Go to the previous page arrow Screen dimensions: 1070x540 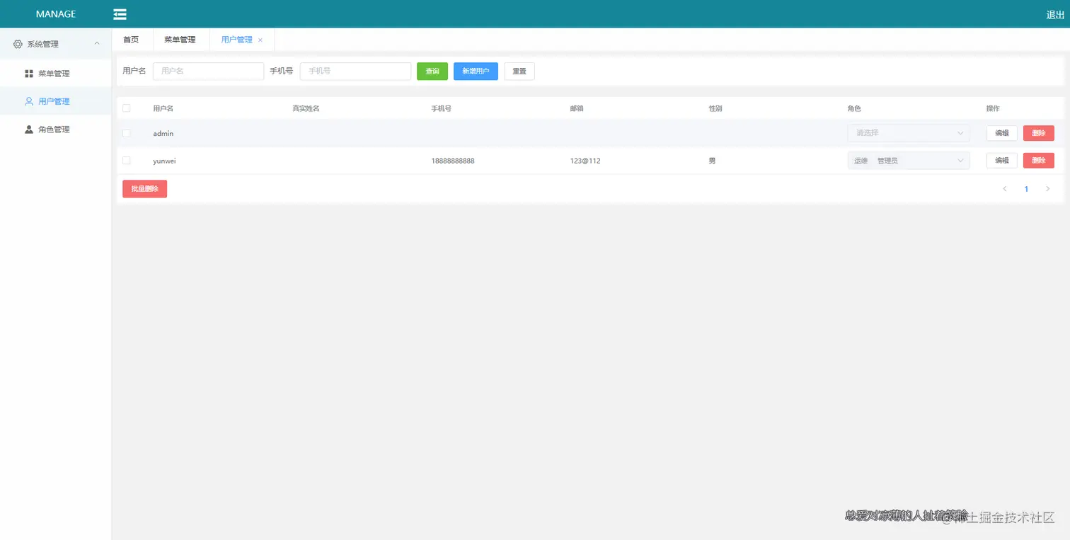pos(1005,189)
